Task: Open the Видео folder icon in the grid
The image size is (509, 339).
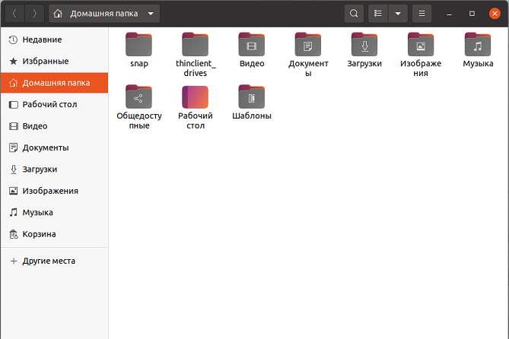Action: pos(252,45)
